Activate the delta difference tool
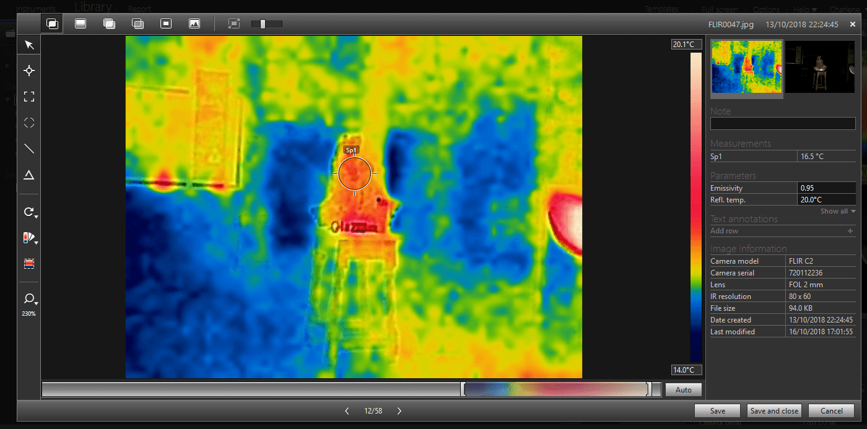 29,175
